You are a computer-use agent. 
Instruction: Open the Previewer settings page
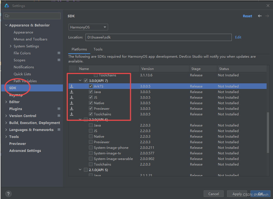18,144
